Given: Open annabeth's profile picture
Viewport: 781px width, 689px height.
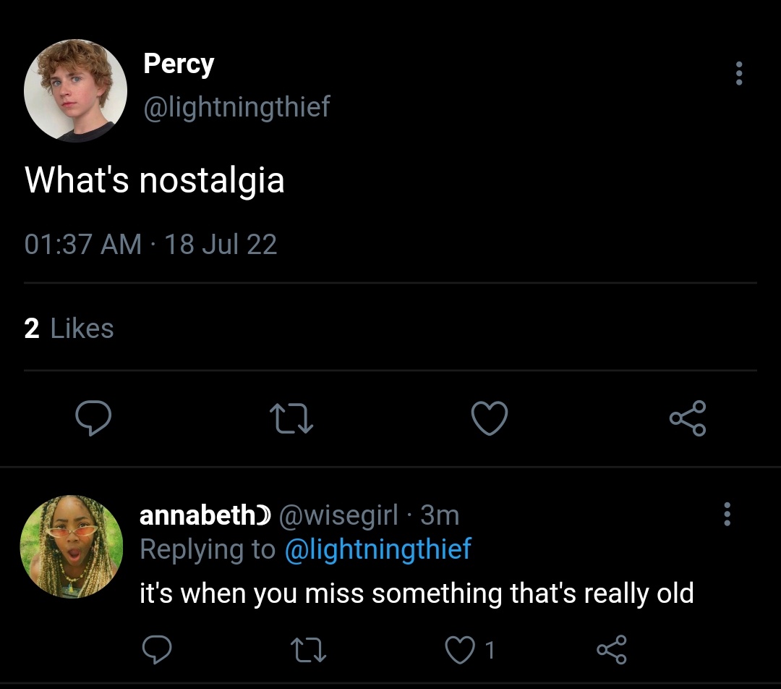Looking at the screenshot, I should tap(71, 546).
